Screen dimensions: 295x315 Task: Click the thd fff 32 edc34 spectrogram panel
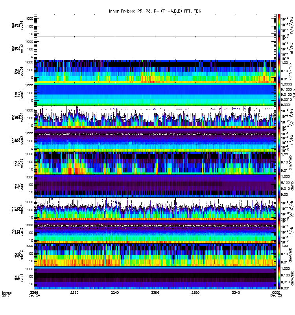pos(155,117)
